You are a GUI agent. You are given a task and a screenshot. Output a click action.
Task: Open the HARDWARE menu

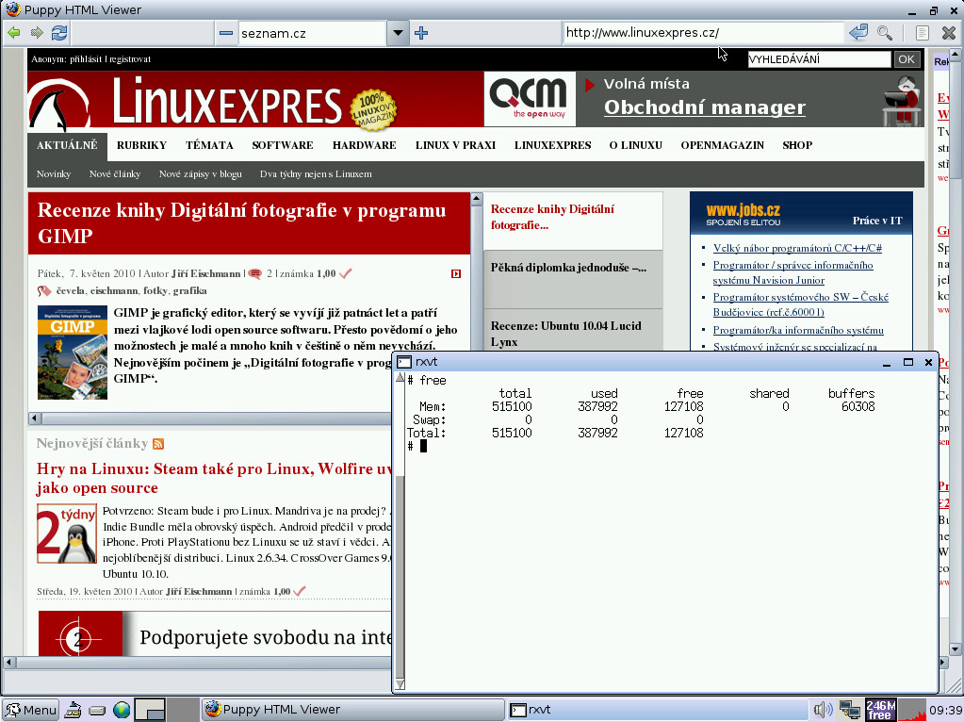click(x=364, y=145)
